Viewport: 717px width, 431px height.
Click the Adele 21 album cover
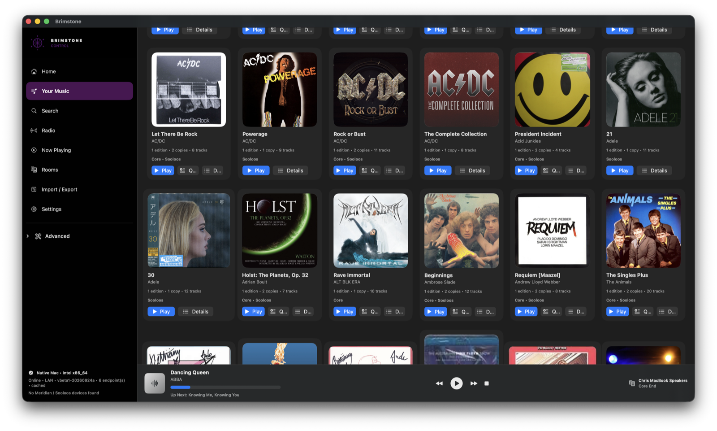(x=644, y=90)
